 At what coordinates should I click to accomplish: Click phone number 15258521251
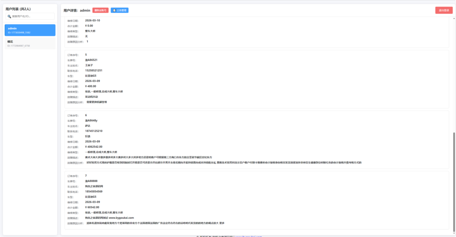(94, 70)
